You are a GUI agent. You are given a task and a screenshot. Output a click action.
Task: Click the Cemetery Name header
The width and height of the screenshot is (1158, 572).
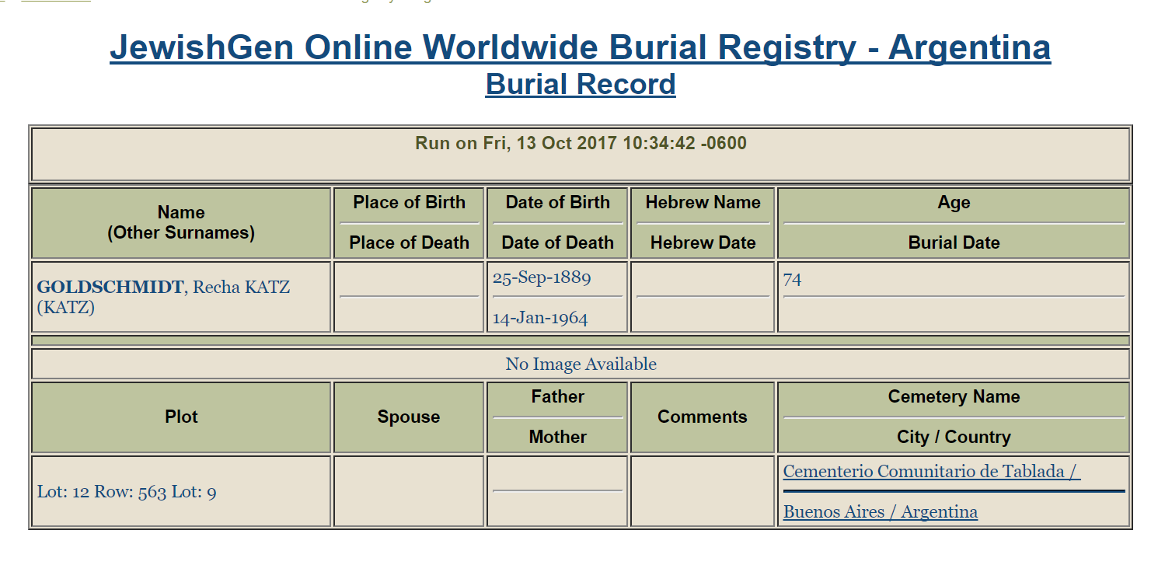click(x=953, y=397)
